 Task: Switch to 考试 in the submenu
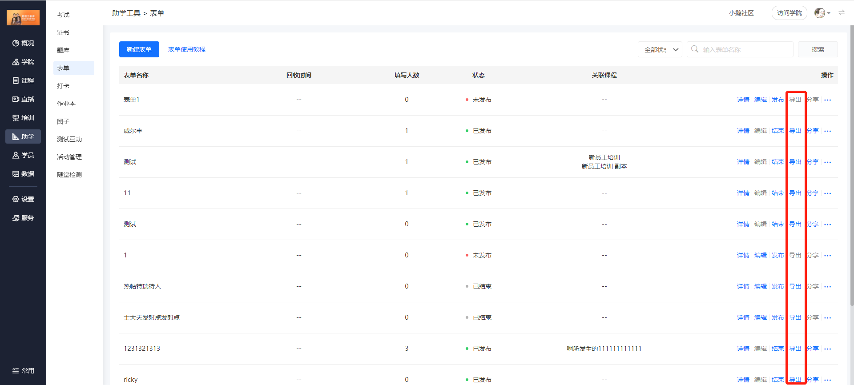(63, 15)
